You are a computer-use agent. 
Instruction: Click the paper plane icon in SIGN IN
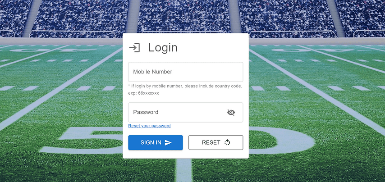click(168, 142)
